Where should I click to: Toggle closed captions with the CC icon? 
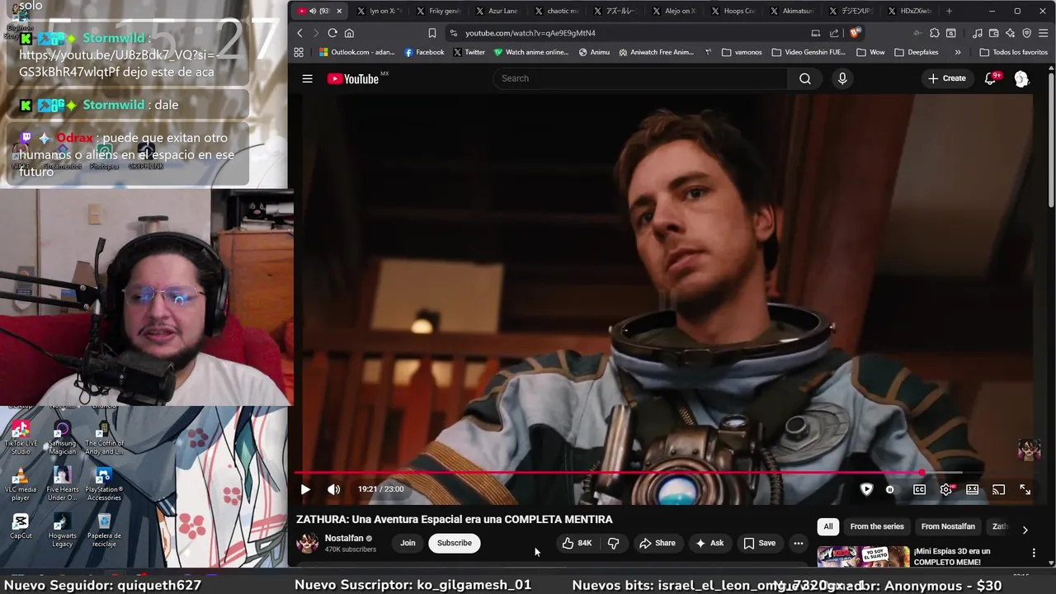[919, 489]
